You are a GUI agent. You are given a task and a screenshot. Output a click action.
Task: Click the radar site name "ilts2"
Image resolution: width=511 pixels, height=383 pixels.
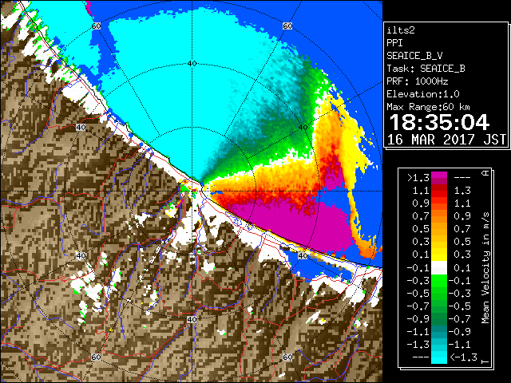(x=401, y=30)
